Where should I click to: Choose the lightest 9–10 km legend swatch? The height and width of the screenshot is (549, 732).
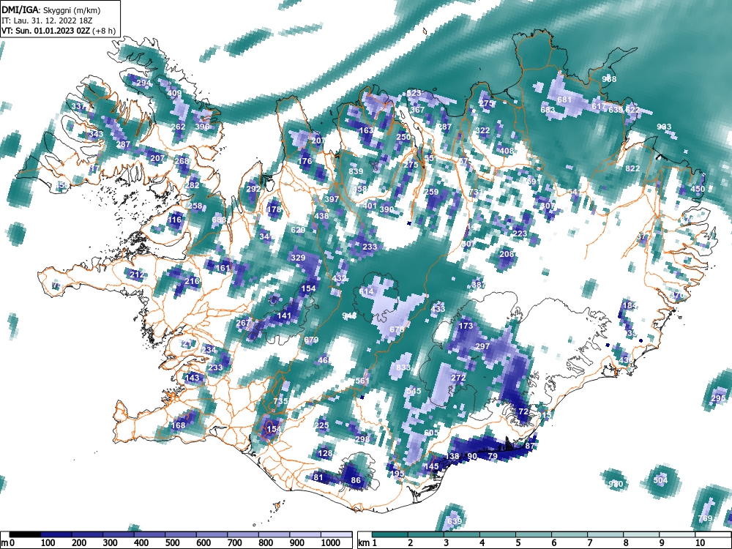[679, 534]
